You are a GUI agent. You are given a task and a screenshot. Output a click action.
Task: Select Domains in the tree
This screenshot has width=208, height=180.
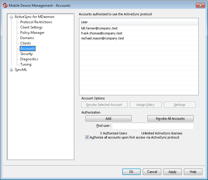tap(27, 38)
